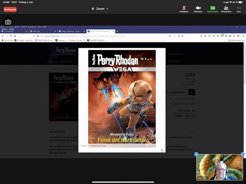Viewport: 246px width, 184px height.
Task: Click the downloads arrow toolbar icon
Action: coord(201,36)
